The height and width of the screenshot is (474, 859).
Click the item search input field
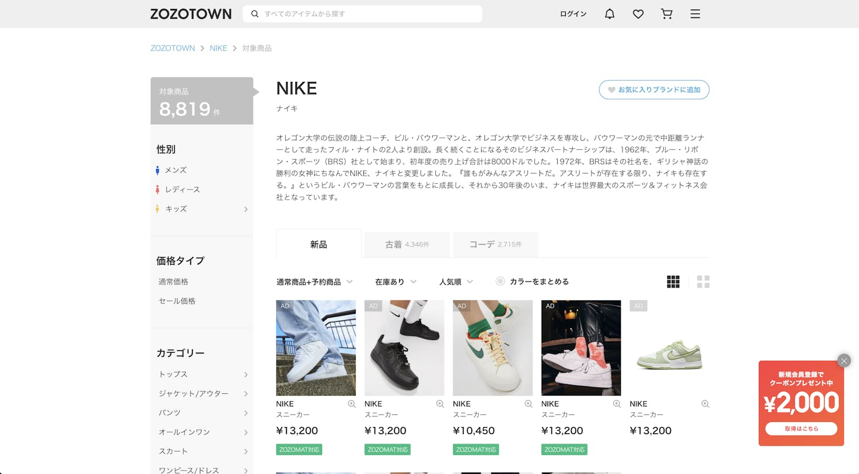pyautogui.click(x=367, y=14)
